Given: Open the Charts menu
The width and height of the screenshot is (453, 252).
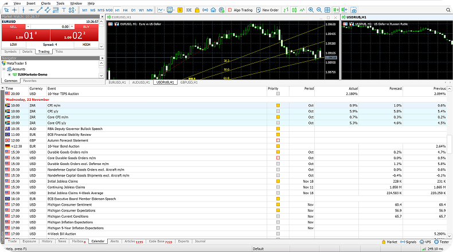Looking at the screenshot, I should [x=45, y=3].
